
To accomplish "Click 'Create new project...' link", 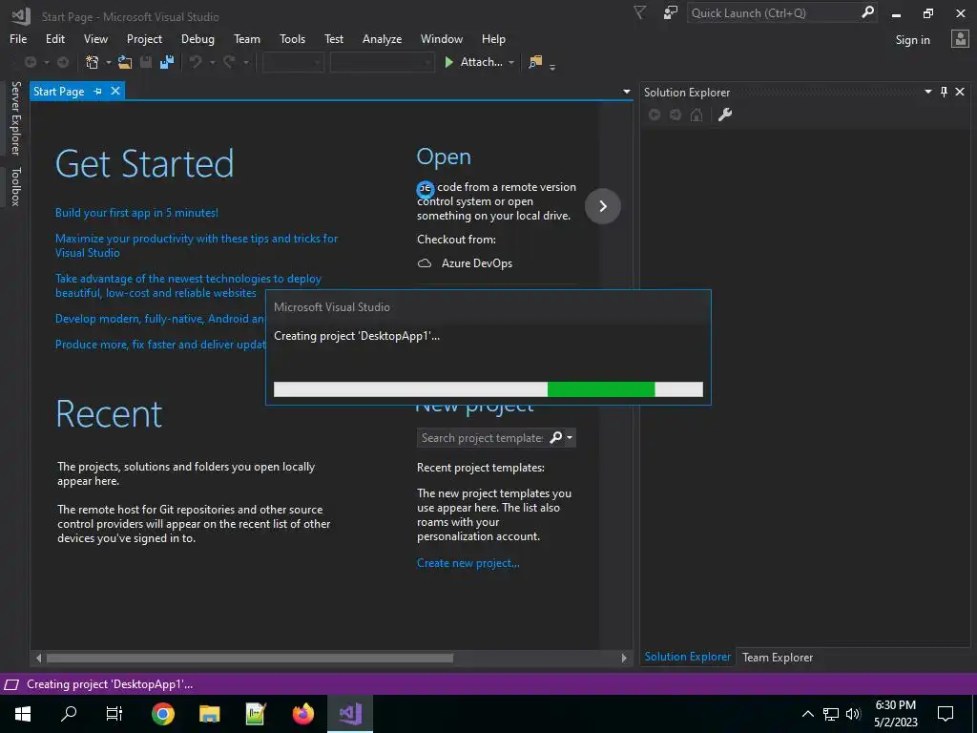I will coord(468,563).
